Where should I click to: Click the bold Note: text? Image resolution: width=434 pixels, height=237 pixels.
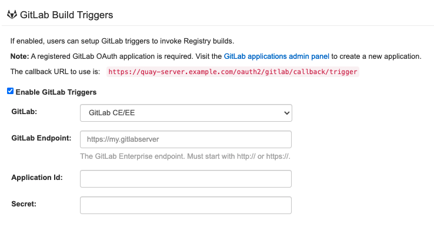tap(20, 57)
